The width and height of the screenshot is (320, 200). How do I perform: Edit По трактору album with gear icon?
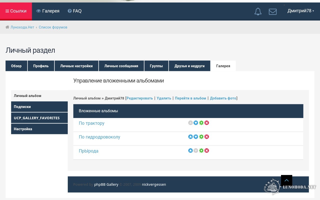(x=201, y=123)
